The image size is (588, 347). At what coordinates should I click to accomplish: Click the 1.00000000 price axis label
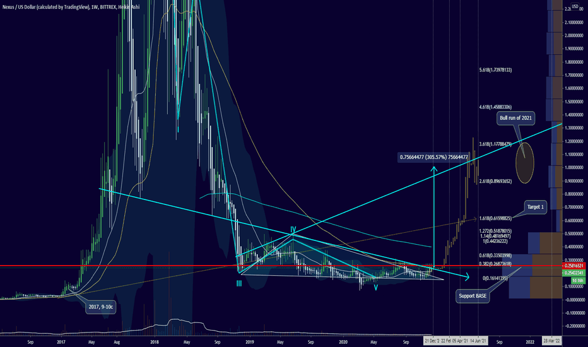point(573,168)
